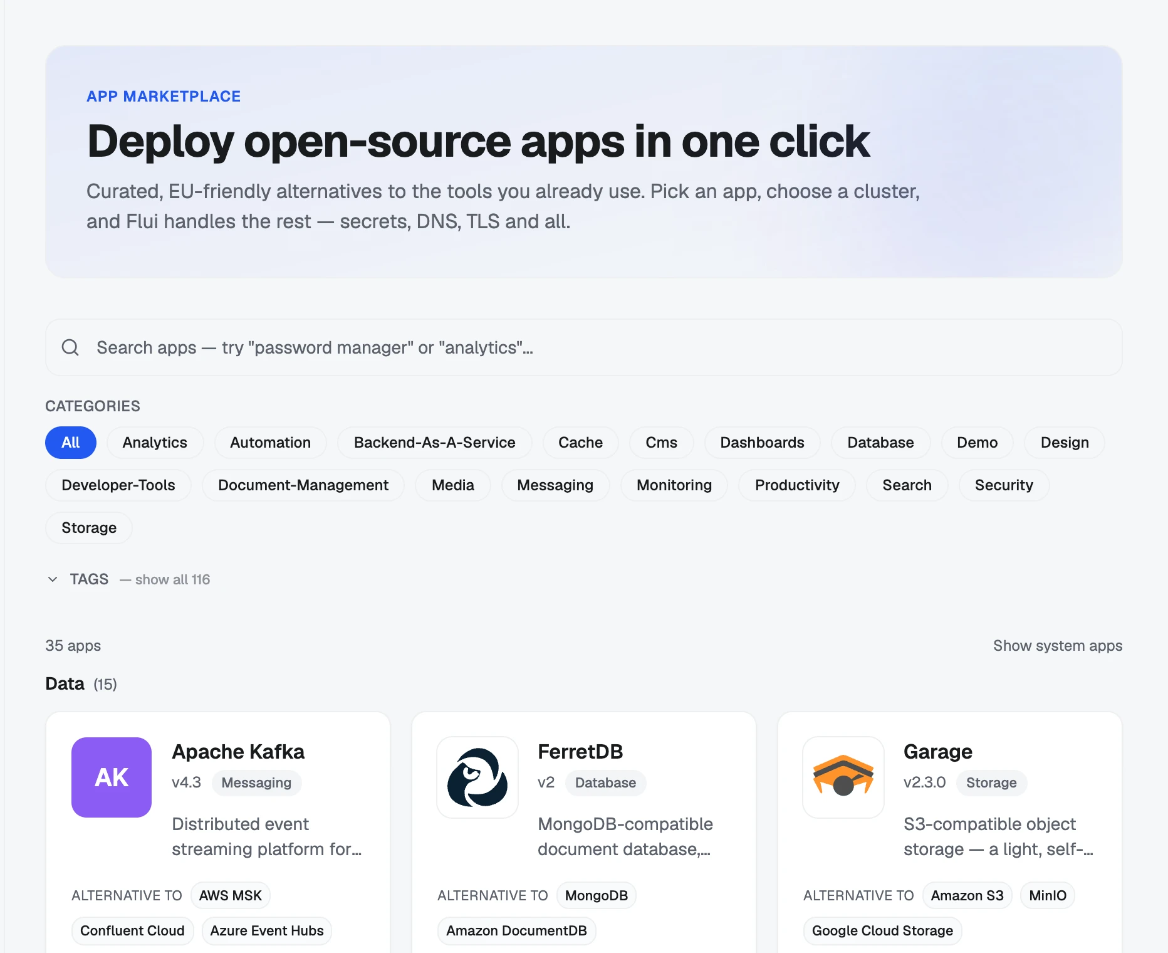
Task: Click Messaging tag on Apache Kafka card
Action: 256,783
